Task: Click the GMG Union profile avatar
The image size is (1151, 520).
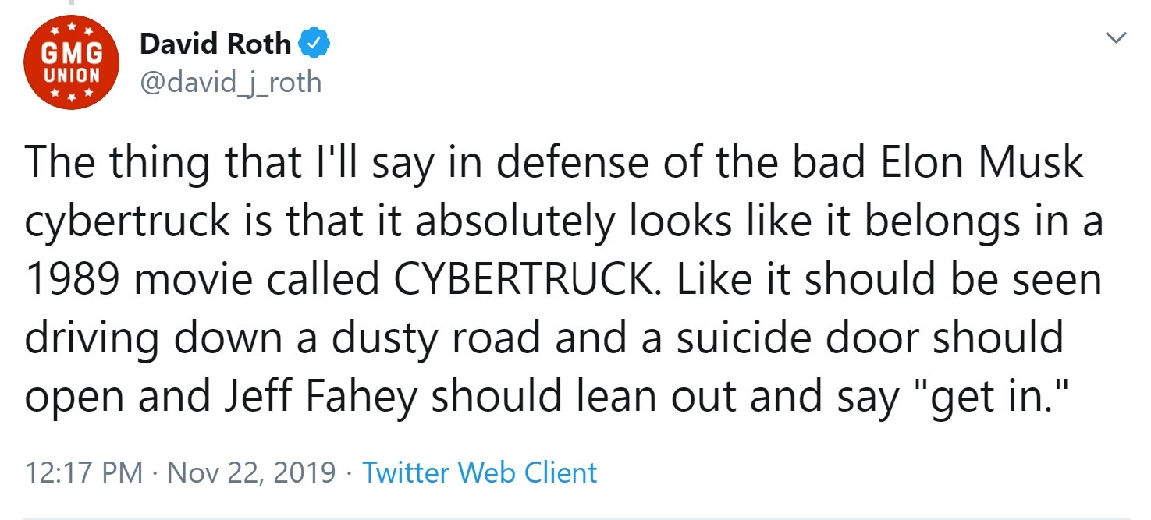Action: [x=71, y=64]
